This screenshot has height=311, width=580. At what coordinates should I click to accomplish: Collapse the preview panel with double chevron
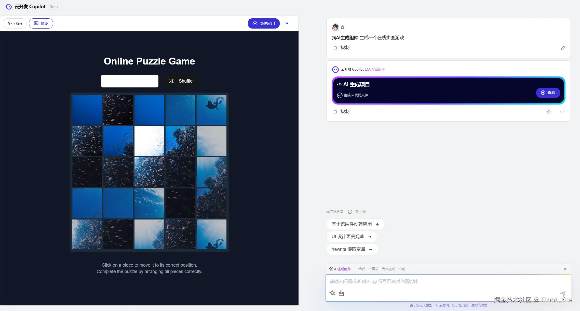(x=287, y=23)
